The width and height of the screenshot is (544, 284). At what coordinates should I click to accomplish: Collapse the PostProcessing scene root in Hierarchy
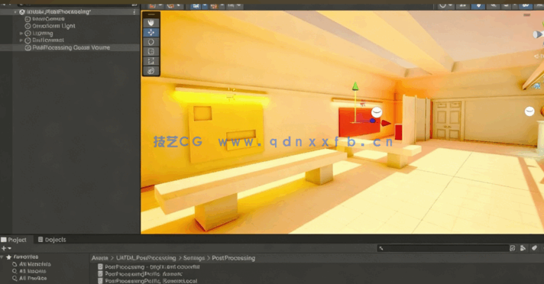pyautogui.click(x=15, y=12)
